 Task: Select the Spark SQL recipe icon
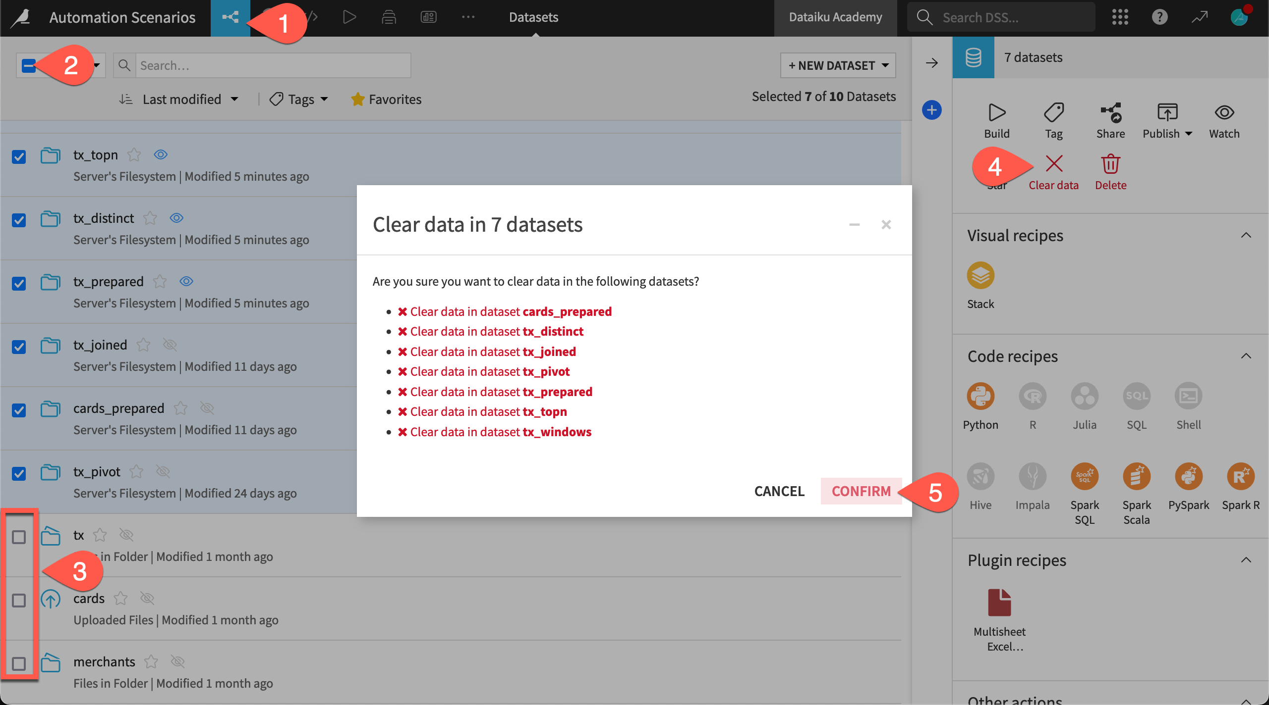(x=1085, y=476)
